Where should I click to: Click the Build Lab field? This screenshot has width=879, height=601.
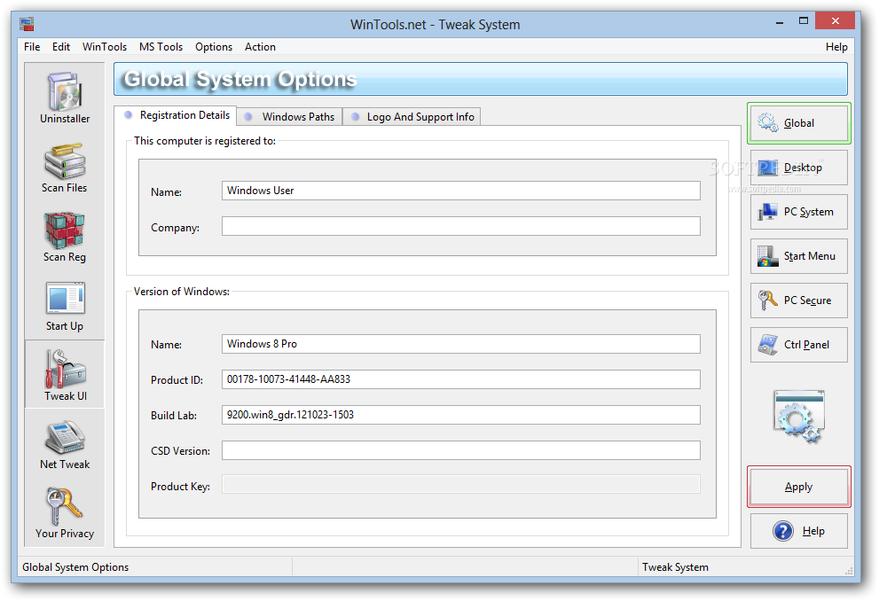(461, 415)
